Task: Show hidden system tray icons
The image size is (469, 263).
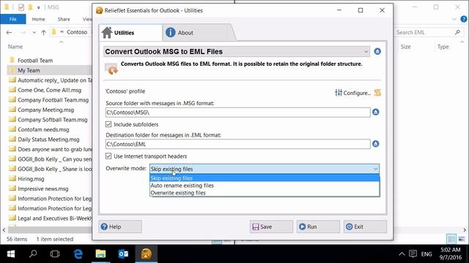Action: point(402,254)
